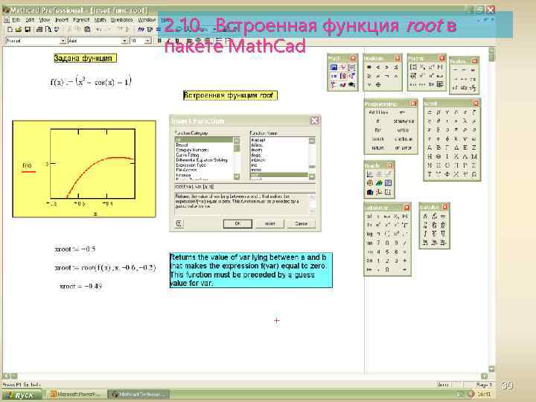Click local assignment arrow in Programming palette

pos(402,112)
